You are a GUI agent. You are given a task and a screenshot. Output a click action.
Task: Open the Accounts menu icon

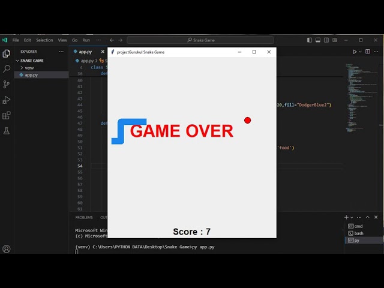pyautogui.click(x=7, y=249)
